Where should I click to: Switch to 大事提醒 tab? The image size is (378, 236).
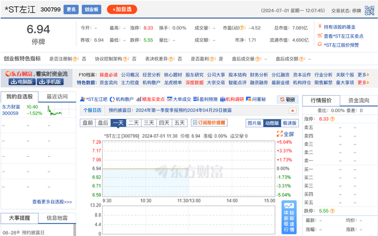(19, 218)
